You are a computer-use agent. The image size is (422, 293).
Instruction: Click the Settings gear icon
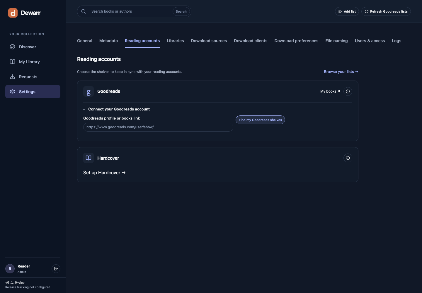click(12, 92)
